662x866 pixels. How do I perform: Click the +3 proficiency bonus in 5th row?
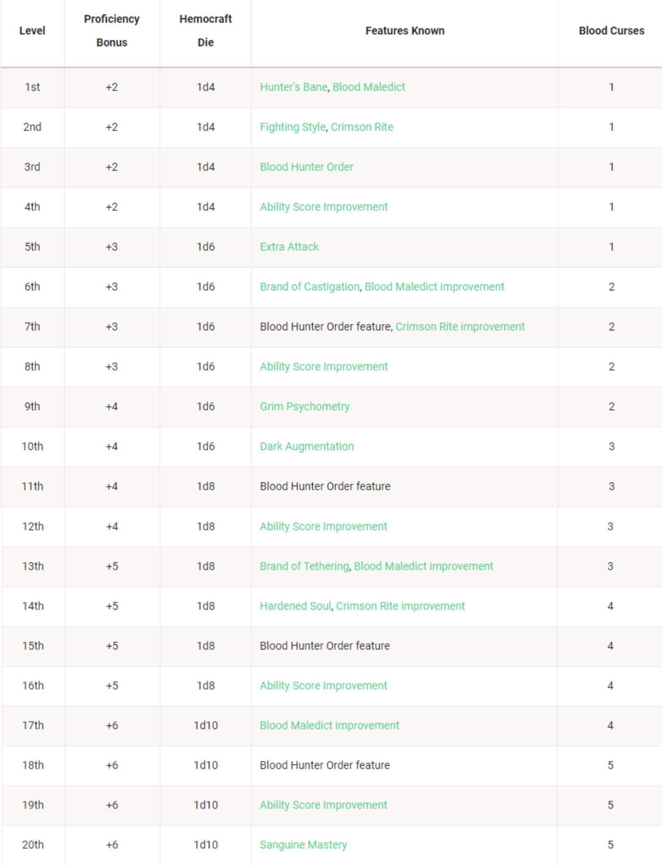click(x=112, y=247)
